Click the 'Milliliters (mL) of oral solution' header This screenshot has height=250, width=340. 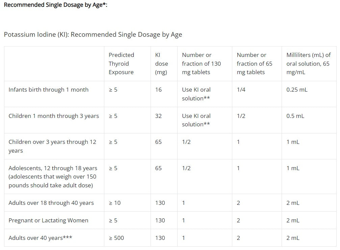tap(308, 63)
